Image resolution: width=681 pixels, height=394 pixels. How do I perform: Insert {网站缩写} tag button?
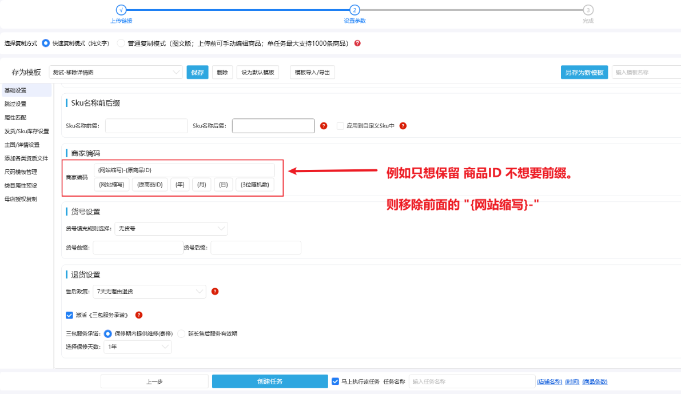pos(111,185)
